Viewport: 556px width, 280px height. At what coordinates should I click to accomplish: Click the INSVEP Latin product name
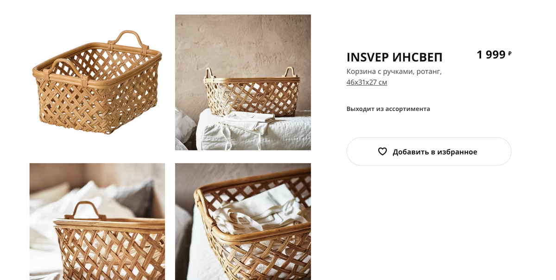(367, 57)
